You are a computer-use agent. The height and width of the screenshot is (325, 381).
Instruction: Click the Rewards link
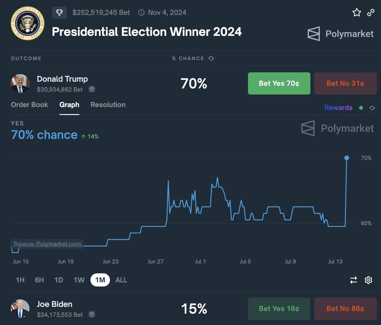(x=338, y=108)
